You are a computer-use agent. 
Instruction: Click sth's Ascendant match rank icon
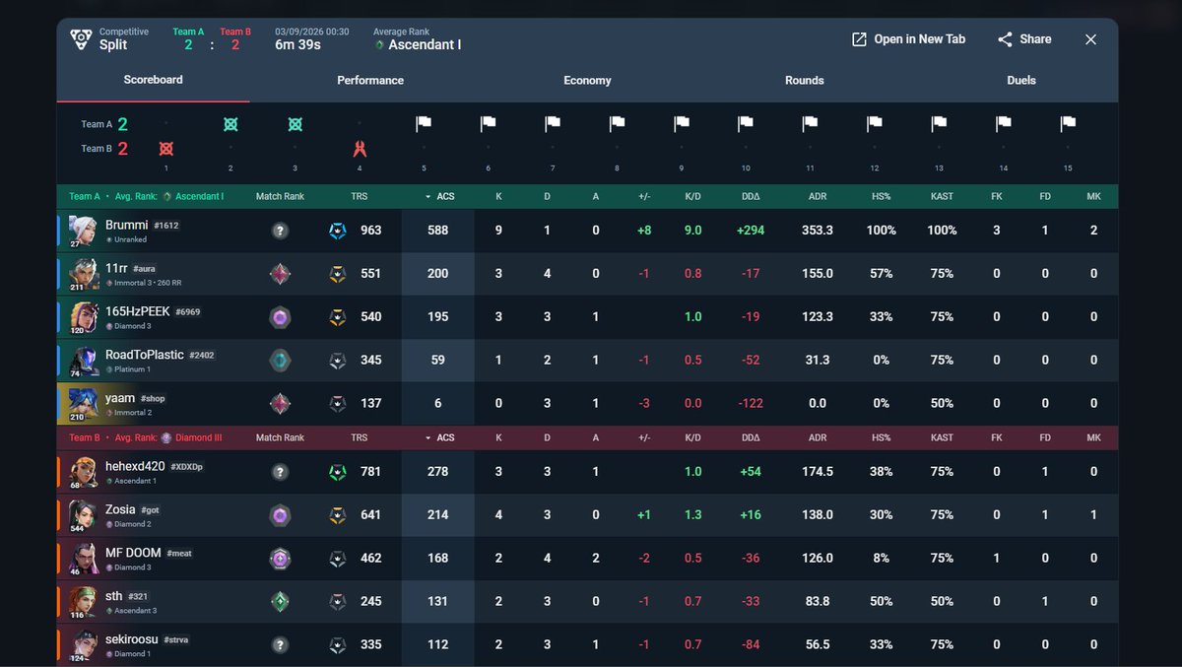click(280, 601)
